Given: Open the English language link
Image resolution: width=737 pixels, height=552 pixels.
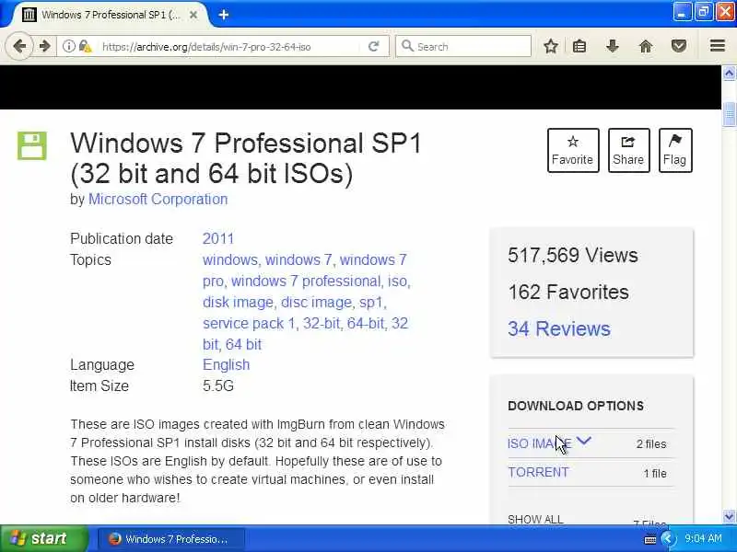Looking at the screenshot, I should coord(226,364).
